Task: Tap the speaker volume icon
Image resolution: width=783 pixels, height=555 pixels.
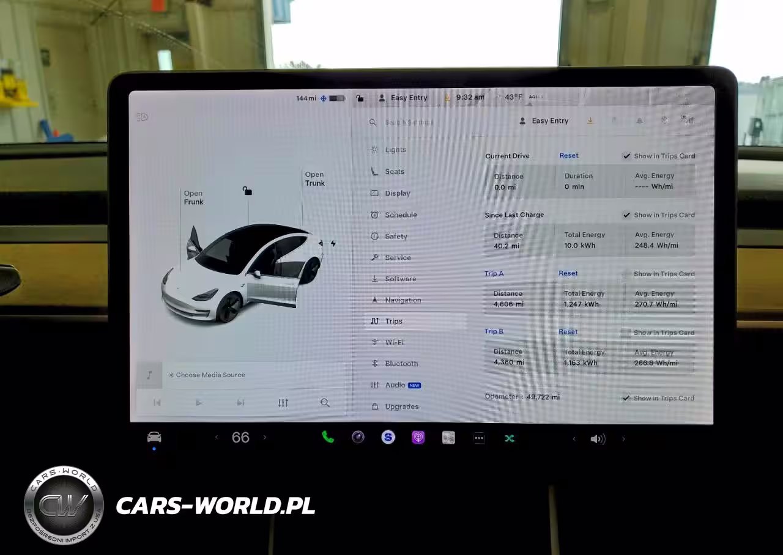Action: click(x=598, y=439)
